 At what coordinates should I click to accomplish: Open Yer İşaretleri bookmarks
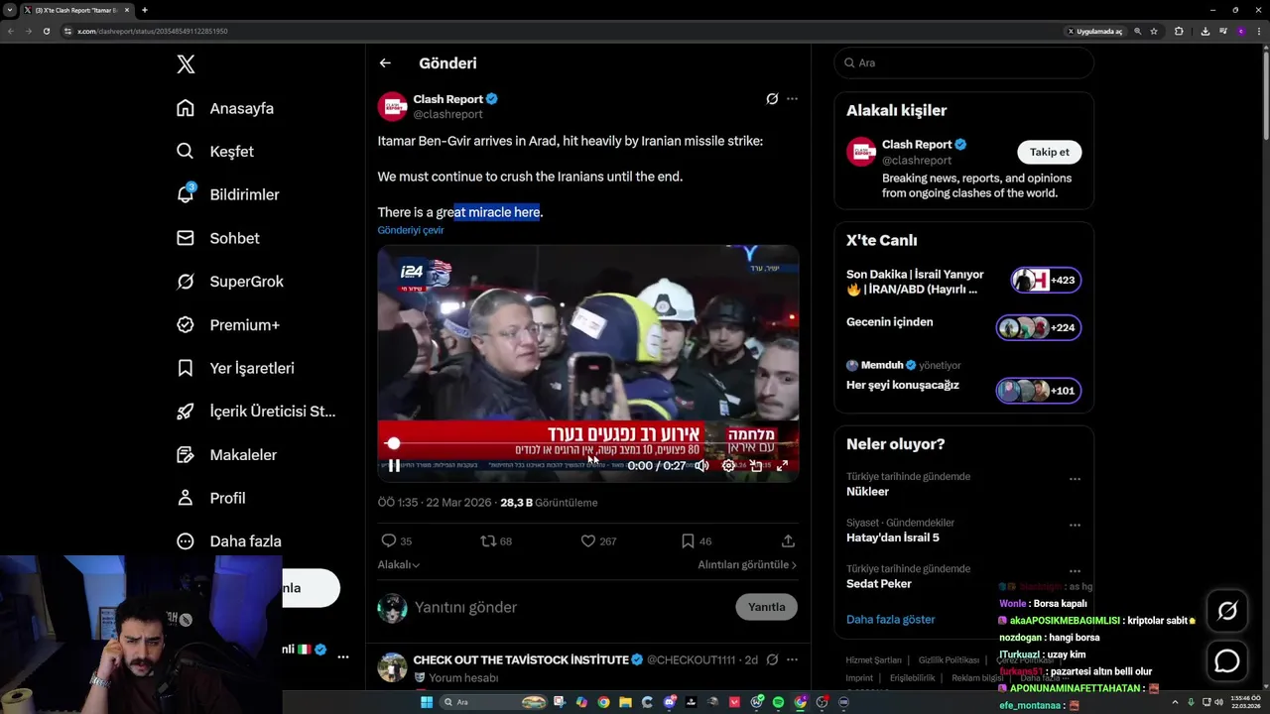(x=235, y=368)
